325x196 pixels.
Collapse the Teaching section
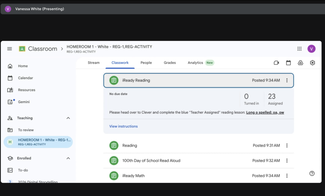click(x=68, y=118)
